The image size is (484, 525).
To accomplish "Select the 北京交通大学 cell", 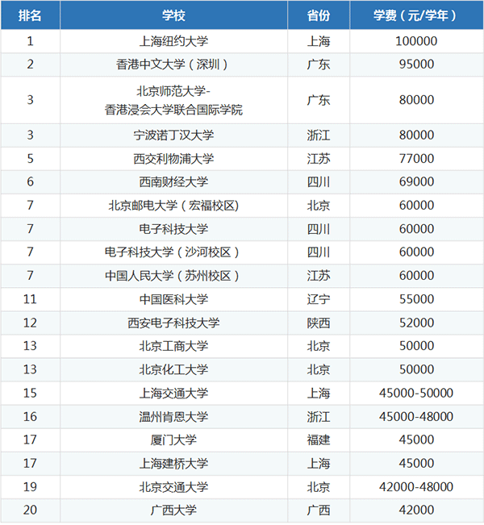I will pyautogui.click(x=173, y=487).
